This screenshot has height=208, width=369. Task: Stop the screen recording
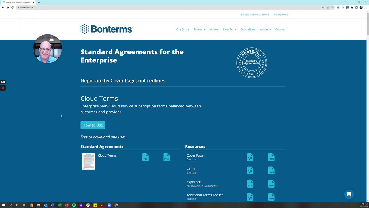(x=3, y=88)
